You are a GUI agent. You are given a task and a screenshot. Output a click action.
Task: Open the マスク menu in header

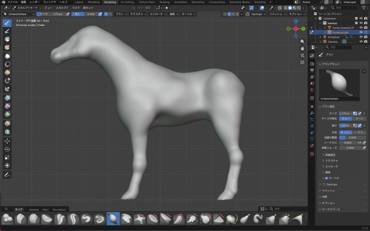tap(76, 8)
